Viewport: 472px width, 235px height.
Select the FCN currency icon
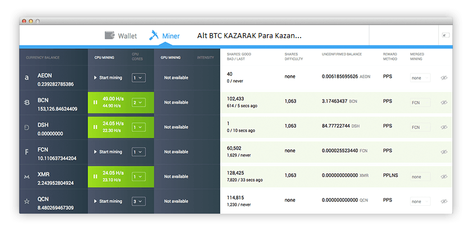pyautogui.click(x=26, y=152)
